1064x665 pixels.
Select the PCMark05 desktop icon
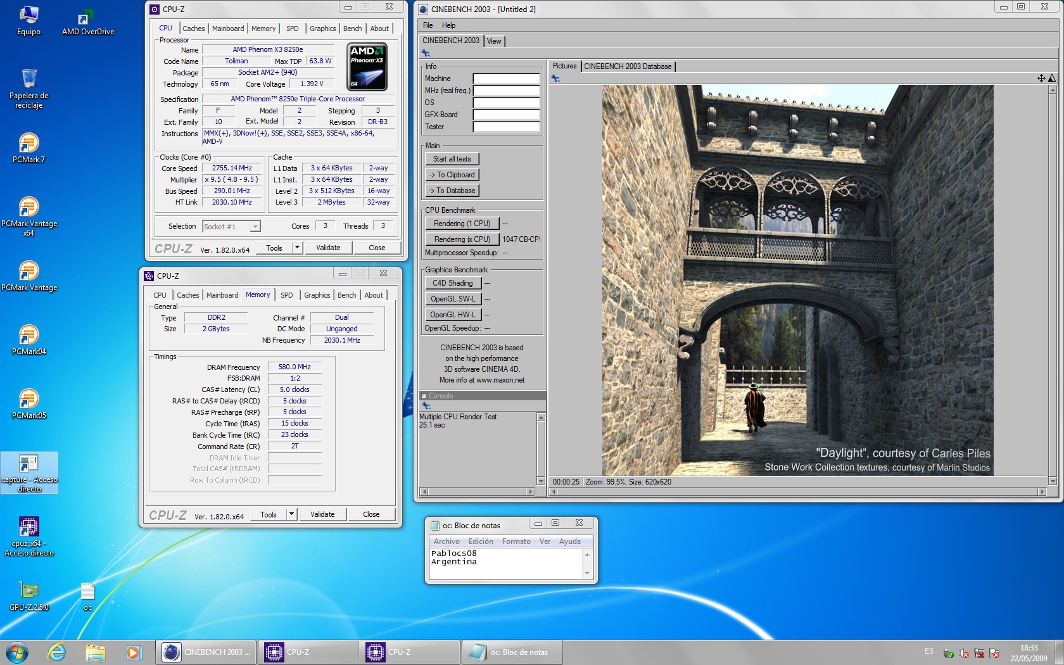click(x=28, y=404)
